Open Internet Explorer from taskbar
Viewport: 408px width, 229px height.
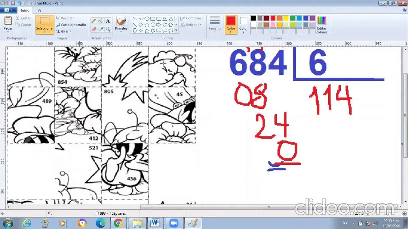pyautogui.click(x=27, y=223)
